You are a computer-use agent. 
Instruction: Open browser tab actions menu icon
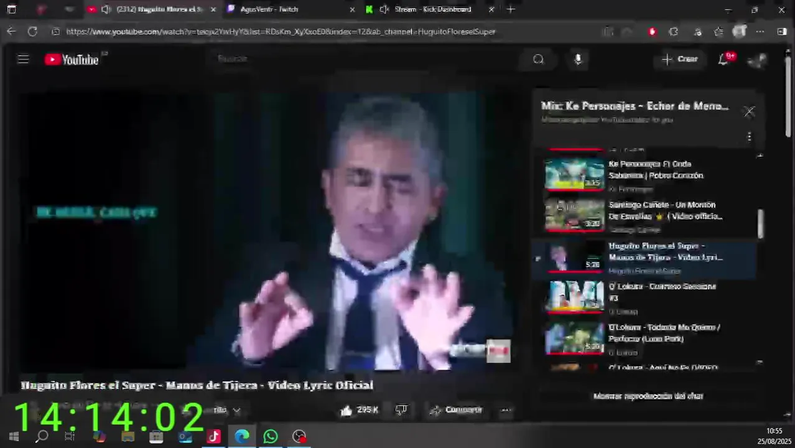[11, 9]
